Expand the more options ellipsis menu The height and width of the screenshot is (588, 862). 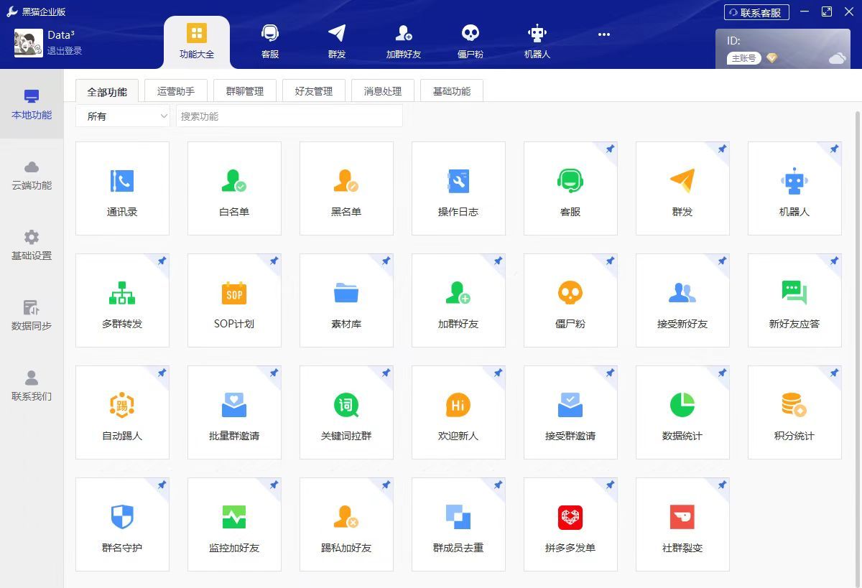tap(604, 34)
